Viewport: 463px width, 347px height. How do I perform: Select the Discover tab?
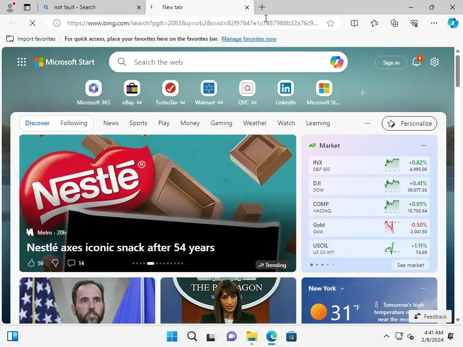pyautogui.click(x=37, y=123)
